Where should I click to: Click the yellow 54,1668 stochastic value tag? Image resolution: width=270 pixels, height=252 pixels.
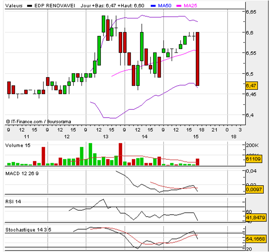pos(255,239)
